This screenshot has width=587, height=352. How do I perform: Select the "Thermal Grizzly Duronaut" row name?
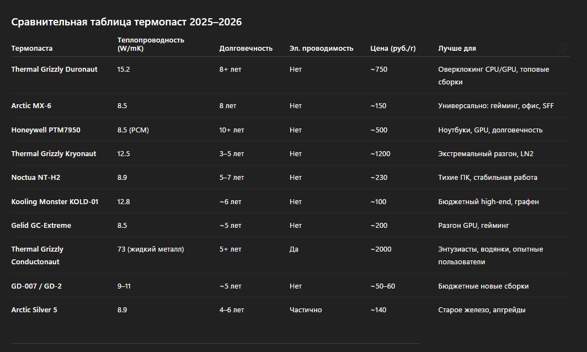click(54, 70)
